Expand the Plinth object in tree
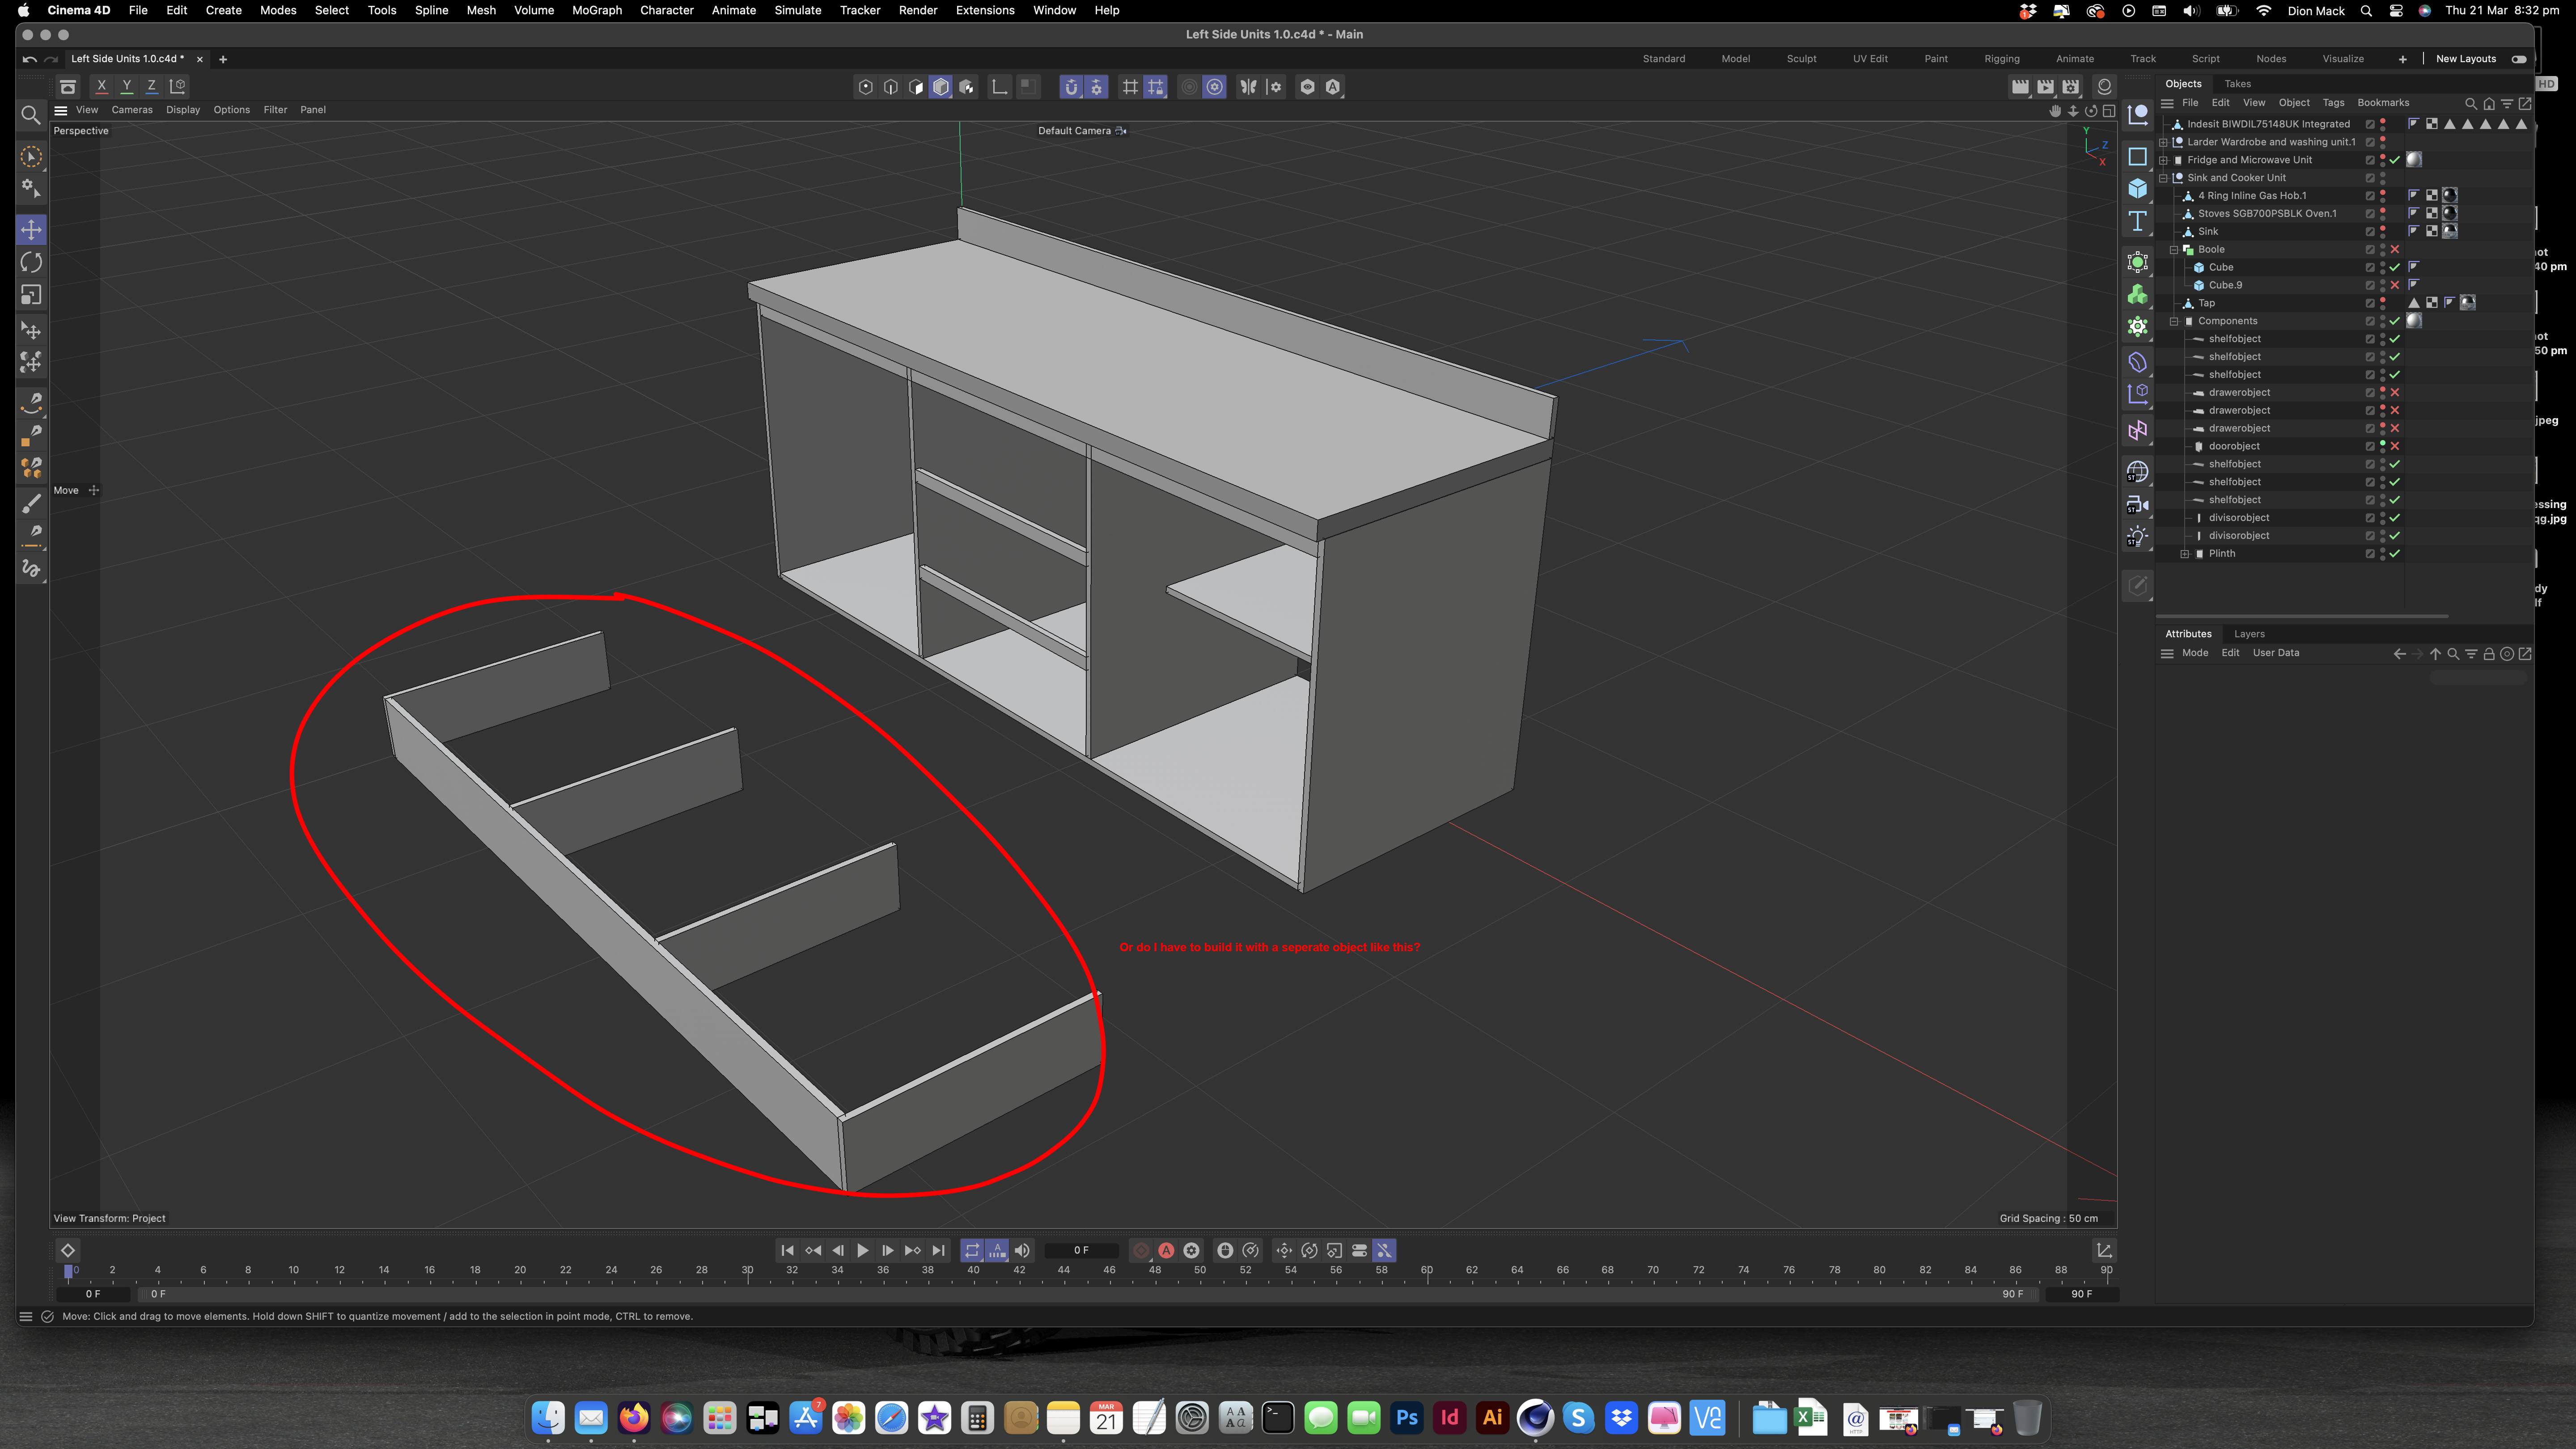Screen dimensions: 2576x1449 (x=2185, y=553)
